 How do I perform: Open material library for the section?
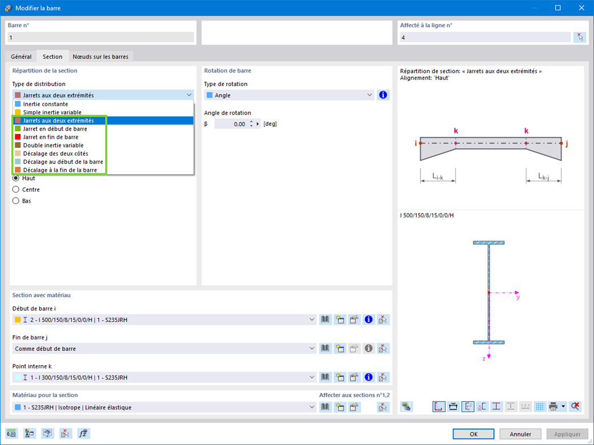325,407
